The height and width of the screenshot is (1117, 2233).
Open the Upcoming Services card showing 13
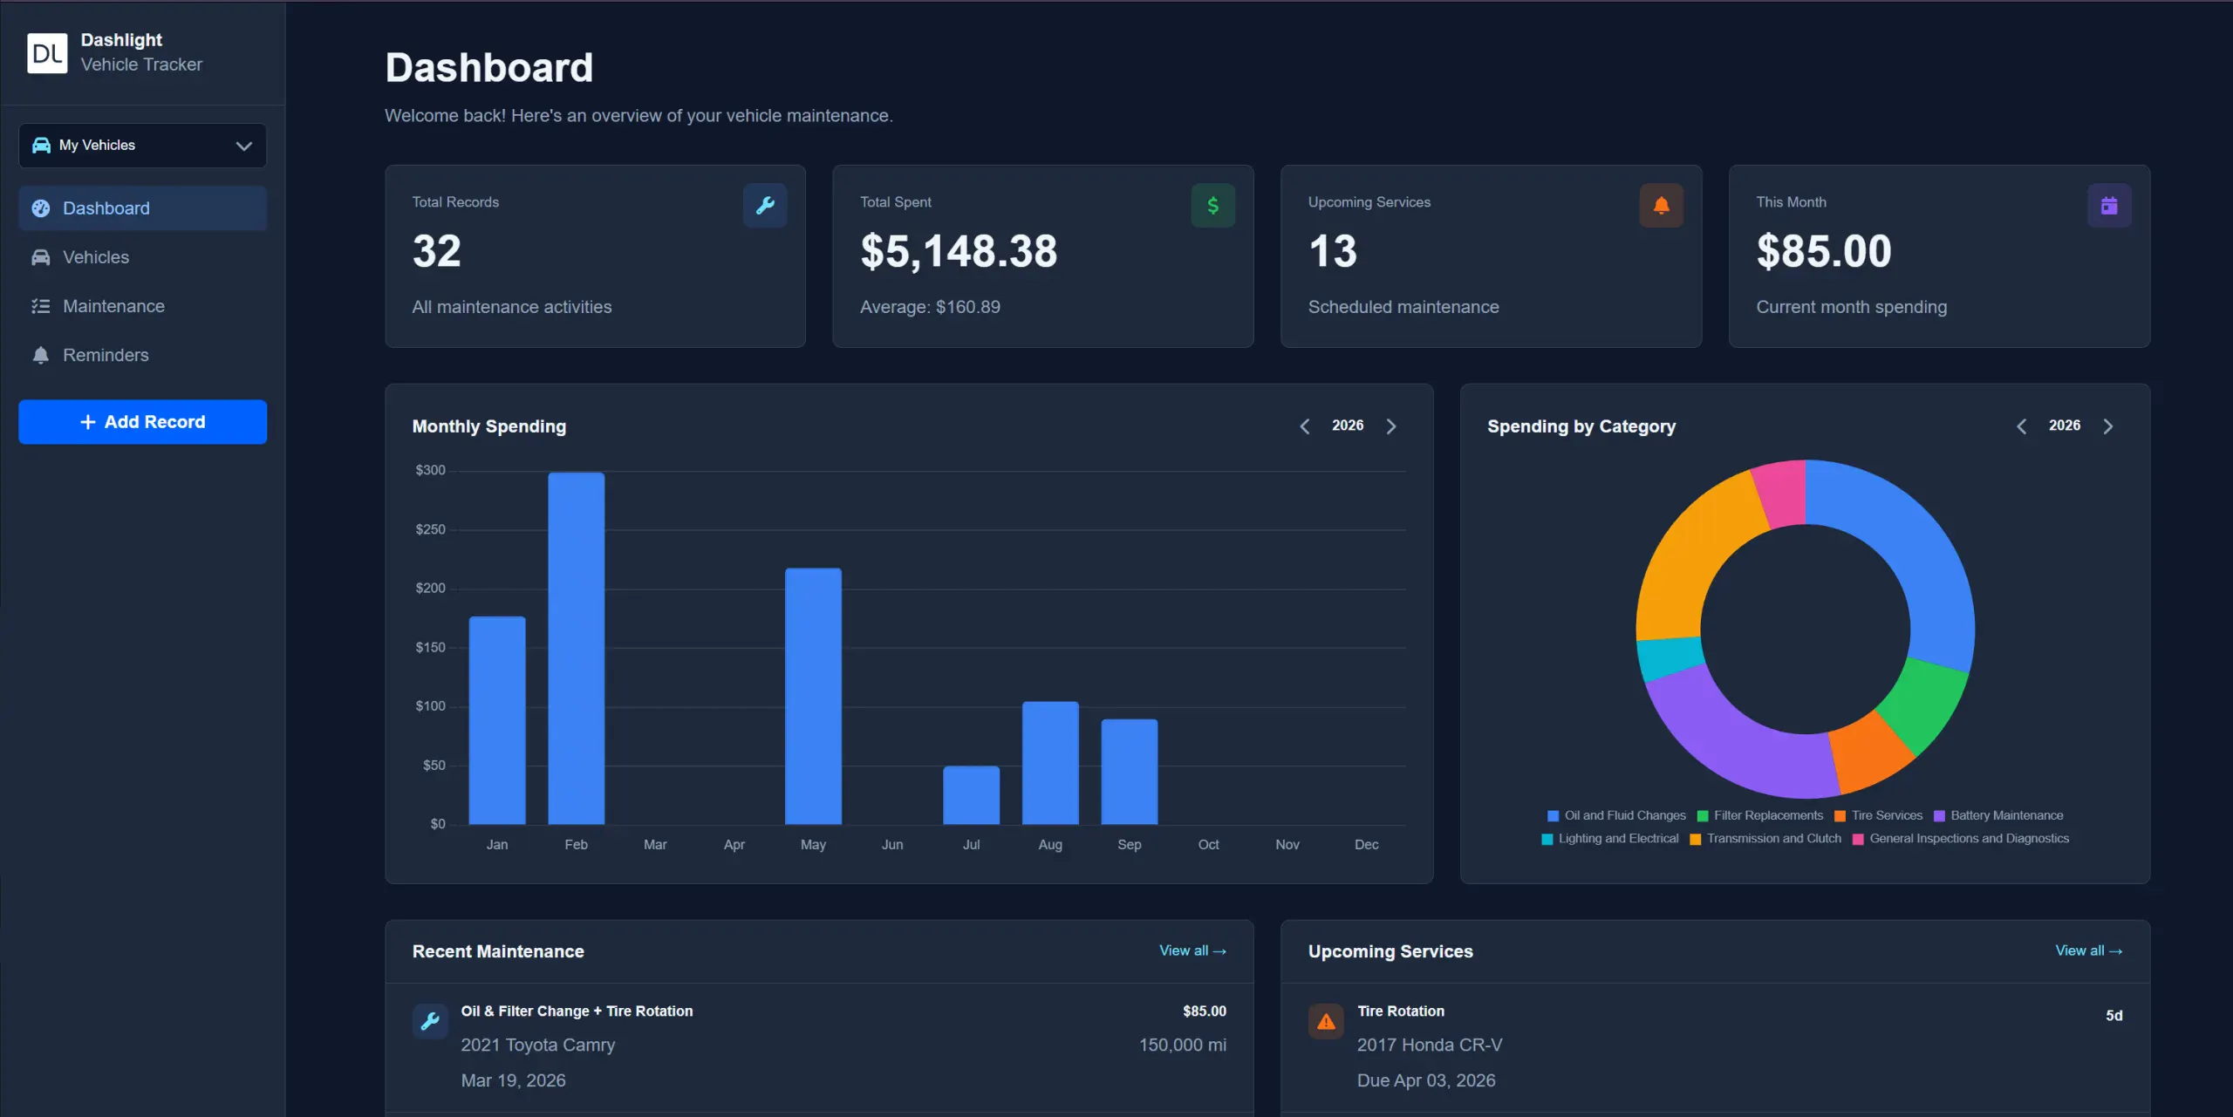pos(1491,256)
